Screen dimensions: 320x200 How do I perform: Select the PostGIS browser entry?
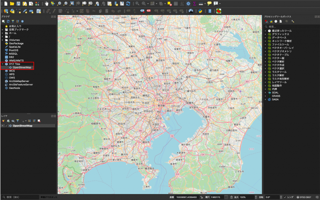(13, 50)
